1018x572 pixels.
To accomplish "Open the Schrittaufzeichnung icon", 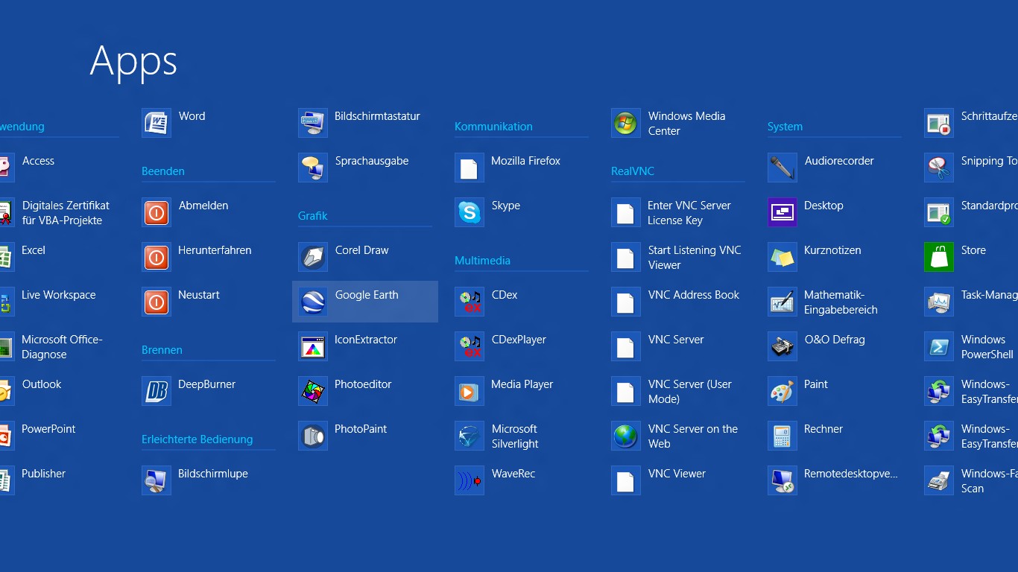I will 939,123.
